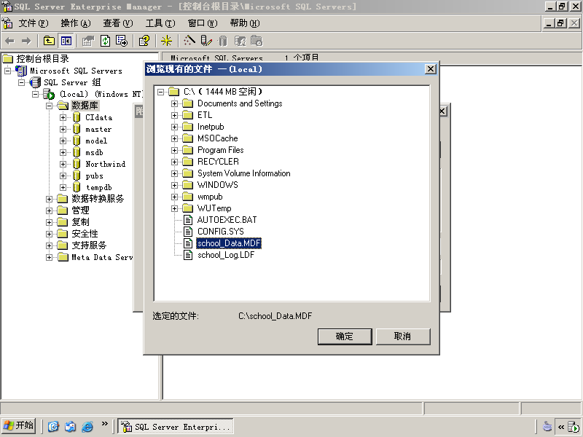Toggle the show/hide console tree icon

66,41
